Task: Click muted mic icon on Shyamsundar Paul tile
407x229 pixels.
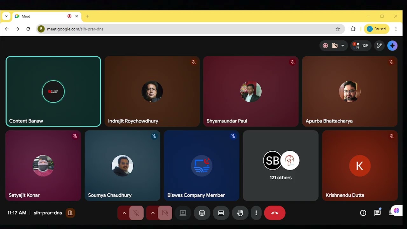Action: coord(293,62)
